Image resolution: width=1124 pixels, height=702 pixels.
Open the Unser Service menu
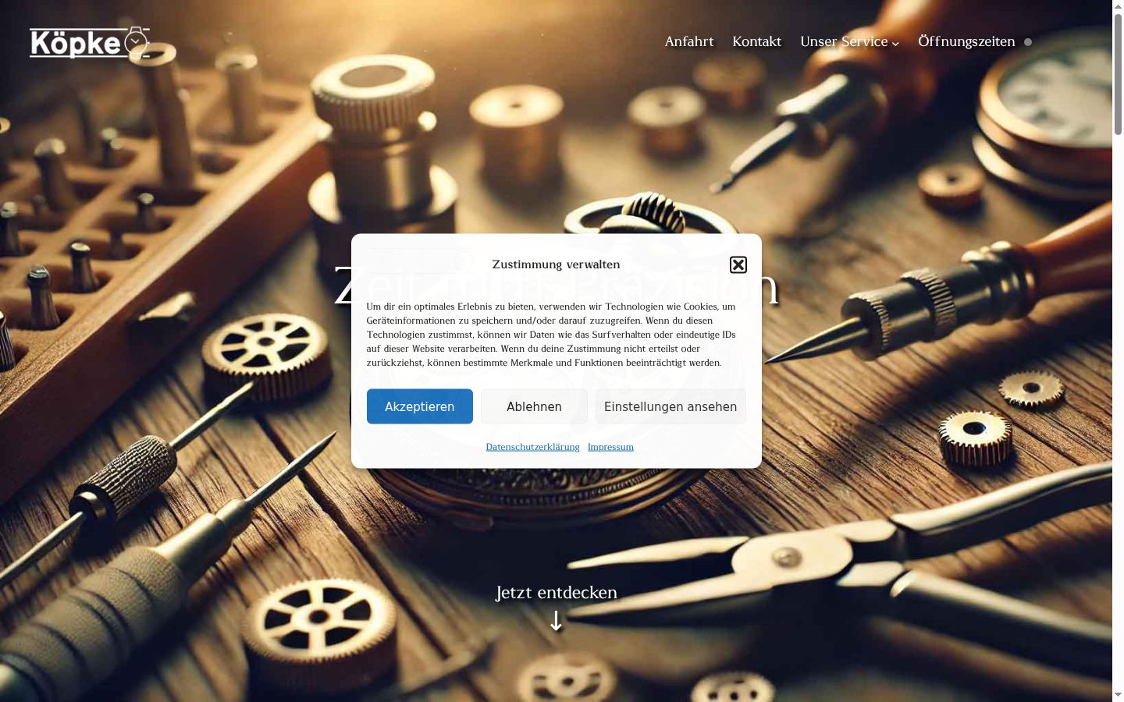(x=844, y=41)
